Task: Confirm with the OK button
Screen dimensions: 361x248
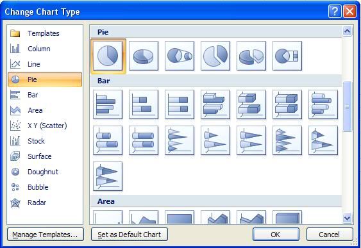Action: (276, 235)
